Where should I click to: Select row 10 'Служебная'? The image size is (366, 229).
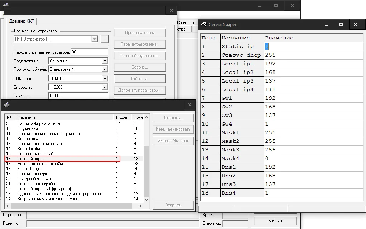(74, 128)
